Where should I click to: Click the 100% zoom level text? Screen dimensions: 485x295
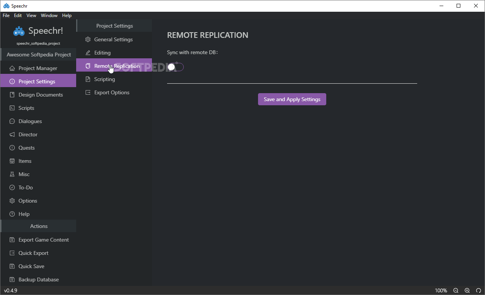pyautogui.click(x=441, y=290)
